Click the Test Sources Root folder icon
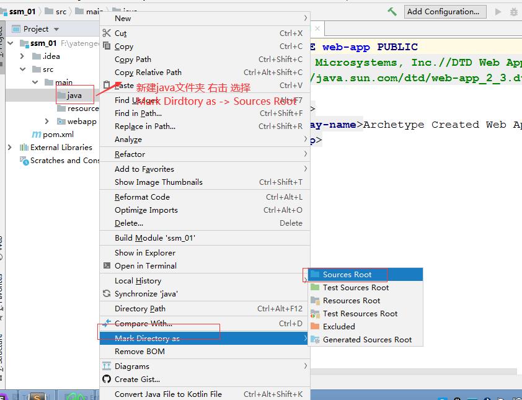This screenshot has width=522, height=400. 316,288
